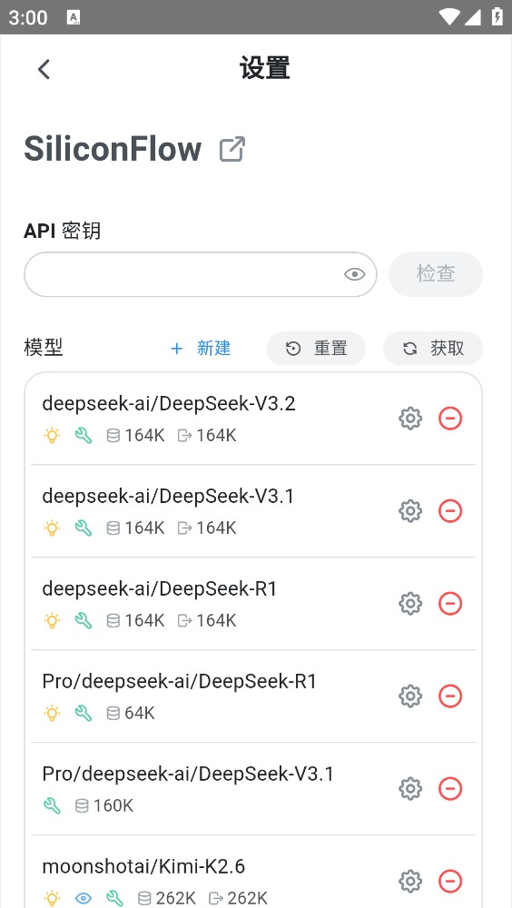
Task: Click the wrench icon under moonshotai/Kimi-K2.6
Action: pyautogui.click(x=114, y=898)
